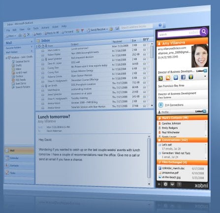This screenshot has height=213, width=220.
Task: Collapse the Xobni sidebar with the double chevron
Action: click(159, 184)
